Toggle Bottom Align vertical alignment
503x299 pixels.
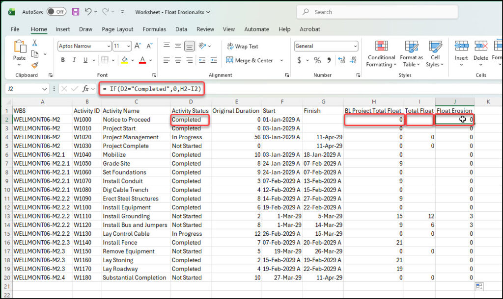pos(190,46)
